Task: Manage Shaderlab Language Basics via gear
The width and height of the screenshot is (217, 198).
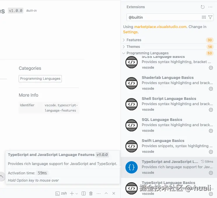Action: 211,89
